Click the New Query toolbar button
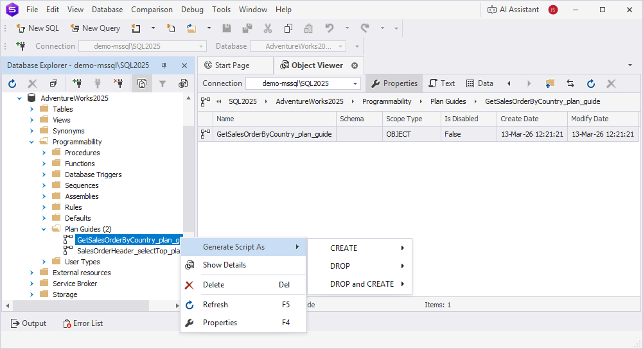This screenshot has height=349, width=643. pos(95,28)
